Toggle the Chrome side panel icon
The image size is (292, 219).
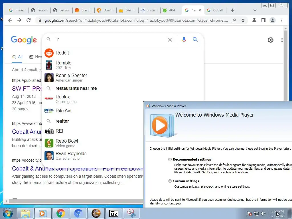pyautogui.click(x=263, y=20)
